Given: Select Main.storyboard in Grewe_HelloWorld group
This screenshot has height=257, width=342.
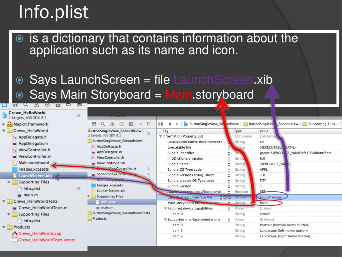Looking at the screenshot, I should pyautogui.click(x=34, y=163).
